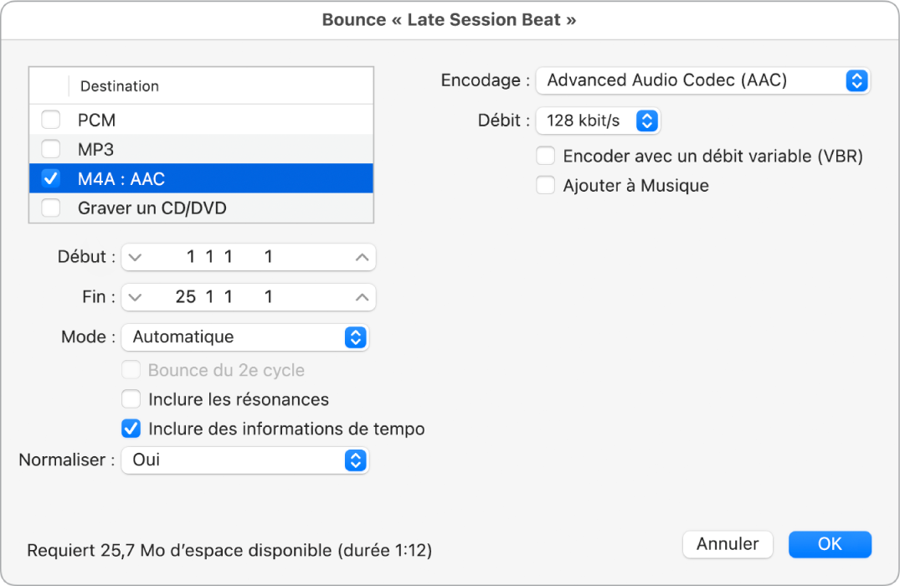The image size is (900, 586).
Task: Enable Encoder avec un débit variable (VBR)
Action: pos(545,156)
